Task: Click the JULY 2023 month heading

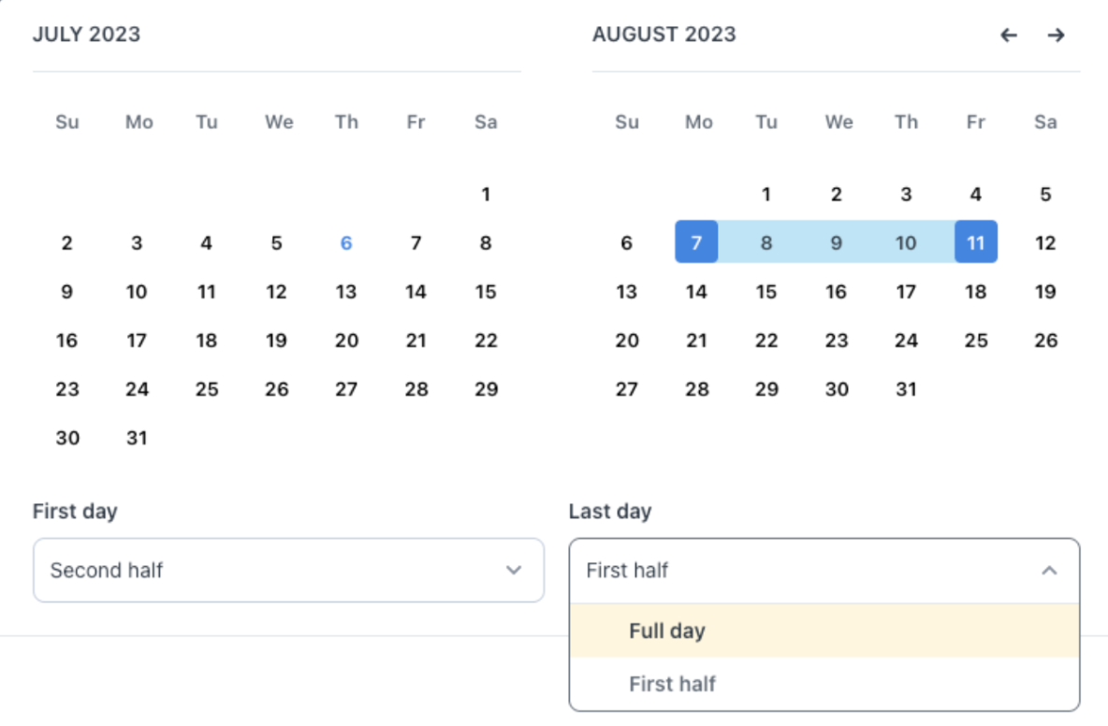Action: (86, 34)
